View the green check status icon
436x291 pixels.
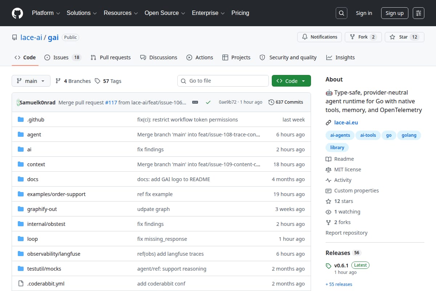point(208,102)
